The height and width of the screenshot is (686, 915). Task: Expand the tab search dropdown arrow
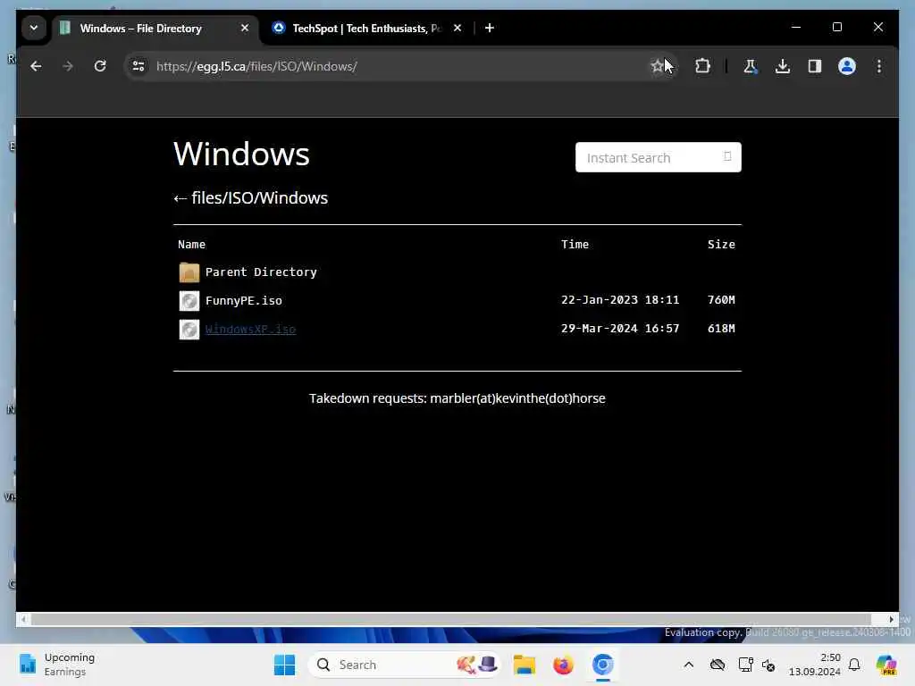point(34,28)
